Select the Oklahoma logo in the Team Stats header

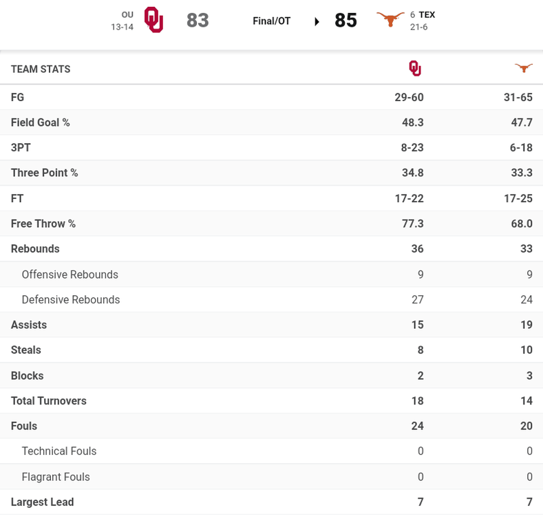pyautogui.click(x=415, y=68)
